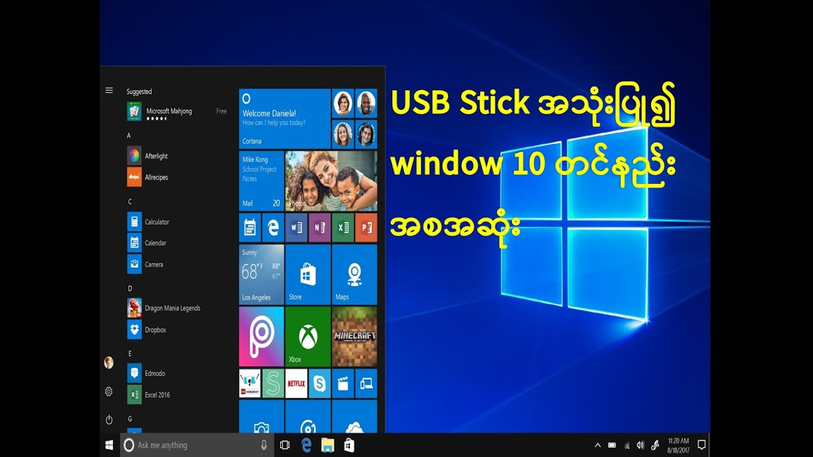Open the Mail tile

point(262,180)
